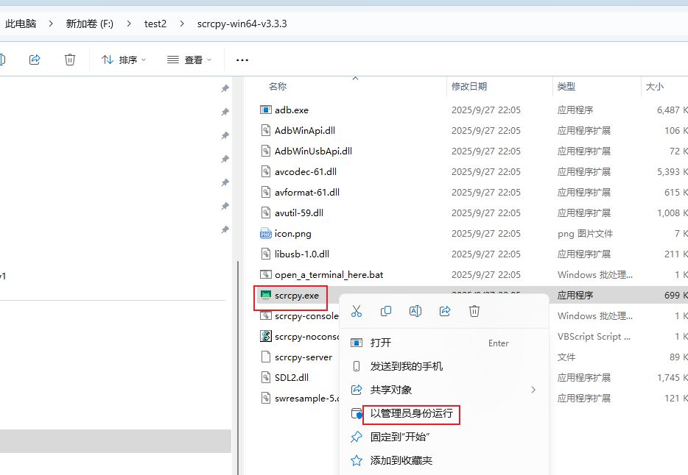Image resolution: width=688 pixels, height=475 pixels.
Task: Open the three-dot more options button
Action: (x=242, y=60)
